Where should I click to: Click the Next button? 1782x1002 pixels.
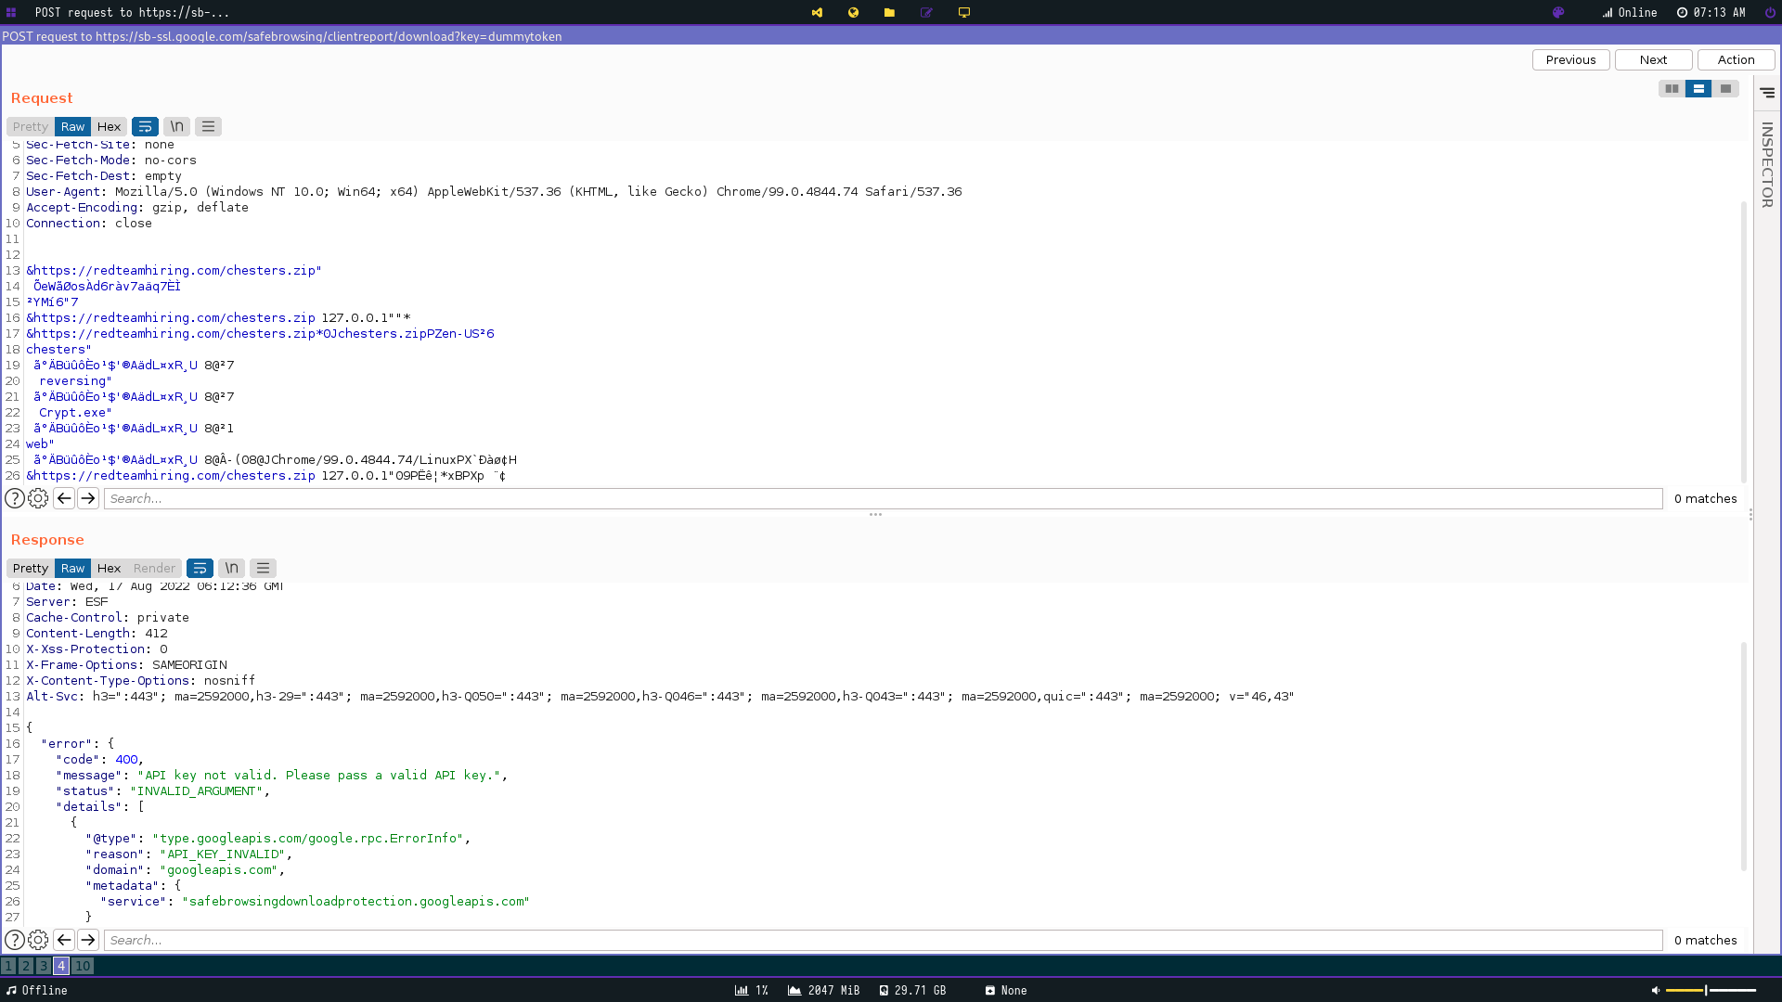pyautogui.click(x=1653, y=59)
